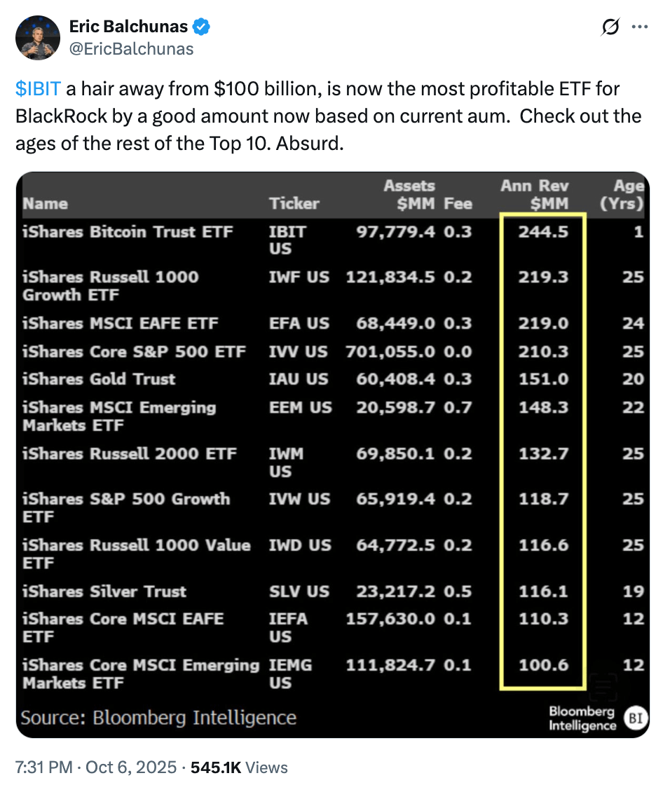Click the Eric Balchunas display name
The height and width of the screenshot is (785, 663).
click(128, 27)
